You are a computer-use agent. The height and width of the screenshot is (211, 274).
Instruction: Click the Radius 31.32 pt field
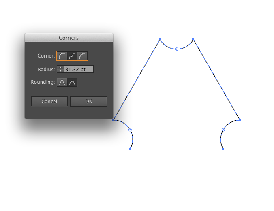[x=79, y=69]
